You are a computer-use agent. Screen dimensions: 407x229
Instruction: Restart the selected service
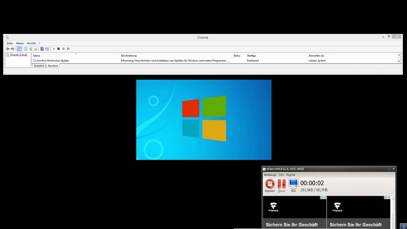coord(68,49)
